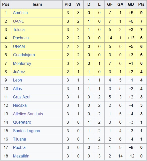Select the Necaxa team link
Screen dimensions: 147x161
[x=20, y=105]
